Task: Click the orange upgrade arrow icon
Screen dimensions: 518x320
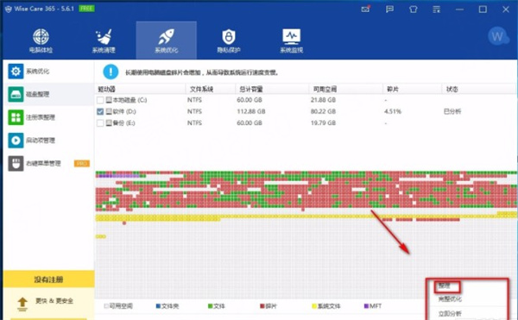Action: [22, 304]
